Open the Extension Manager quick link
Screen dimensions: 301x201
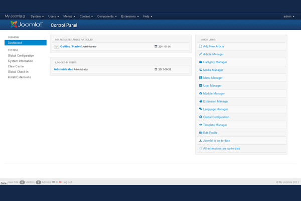pos(216,102)
